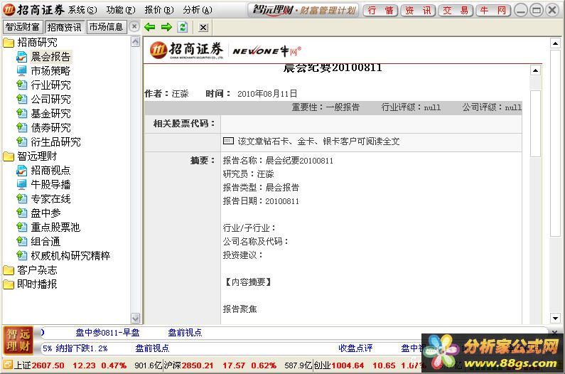Select 行业研究 in the tree
The height and width of the screenshot is (374, 565).
(50, 85)
